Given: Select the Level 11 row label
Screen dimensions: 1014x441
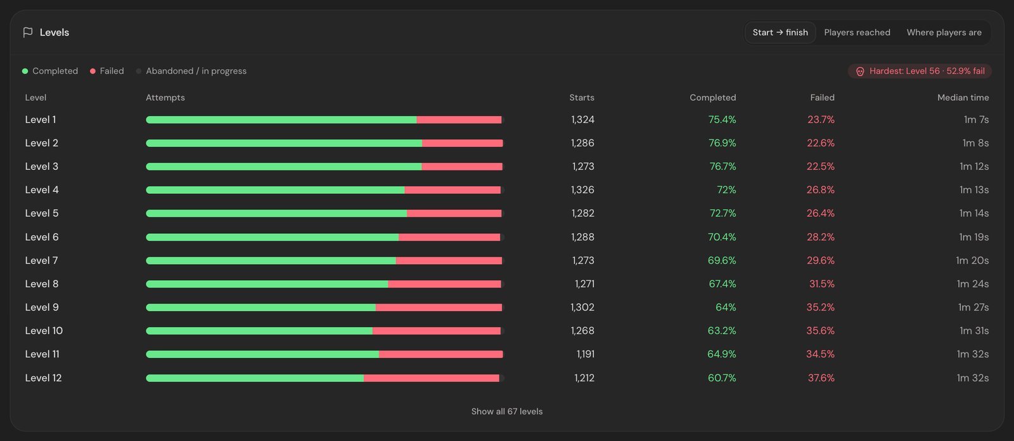Looking at the screenshot, I should pos(42,354).
